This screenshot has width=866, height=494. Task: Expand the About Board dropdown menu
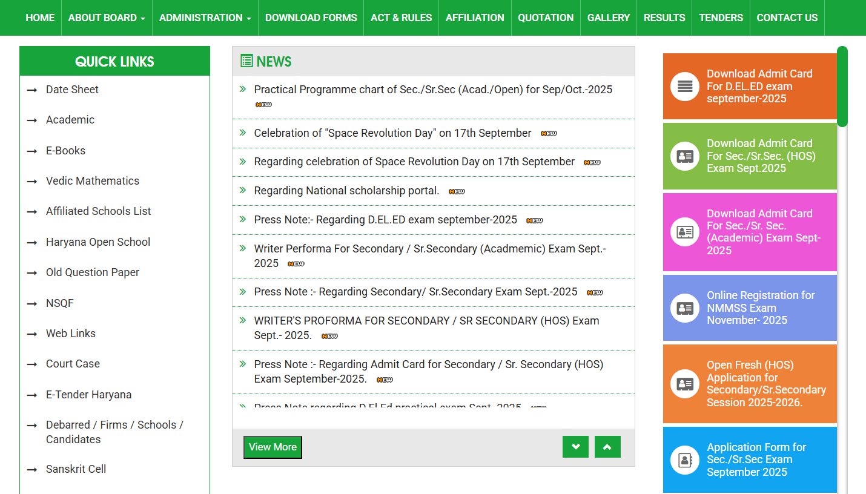pos(107,18)
